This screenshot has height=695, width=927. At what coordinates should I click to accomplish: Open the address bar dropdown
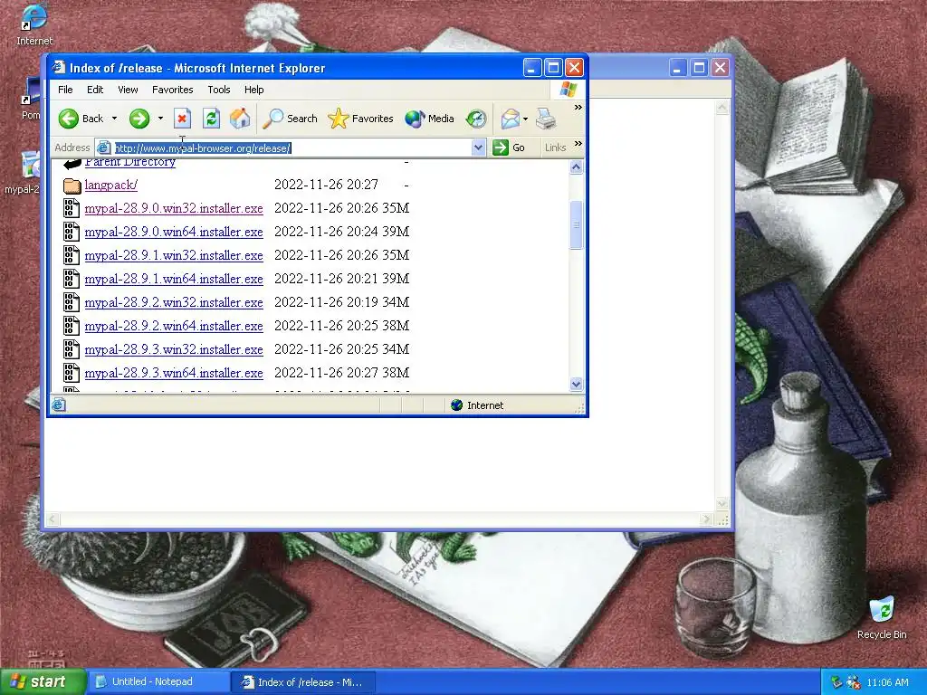478,148
